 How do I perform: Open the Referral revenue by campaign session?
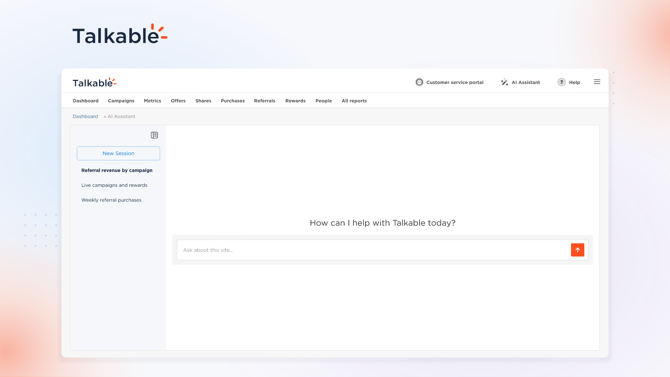pyautogui.click(x=117, y=170)
